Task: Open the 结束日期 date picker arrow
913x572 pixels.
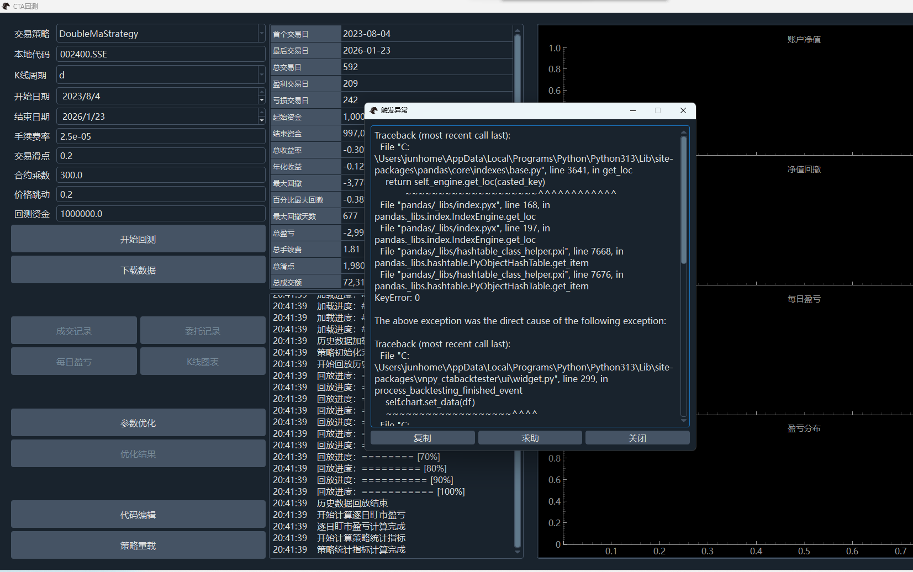Action: tap(261, 120)
